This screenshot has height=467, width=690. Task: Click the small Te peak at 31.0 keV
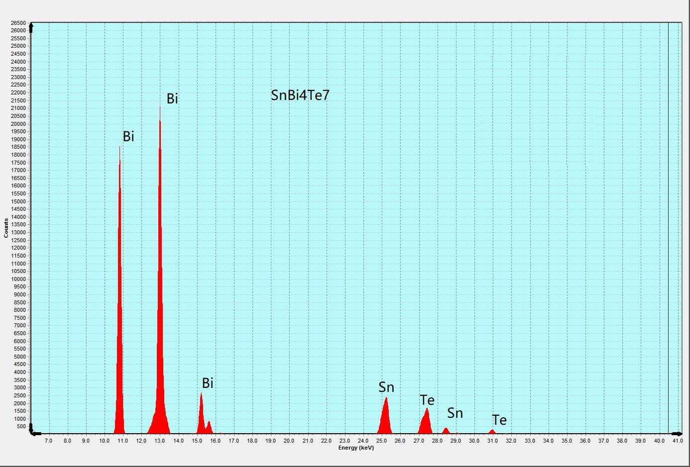tap(492, 431)
